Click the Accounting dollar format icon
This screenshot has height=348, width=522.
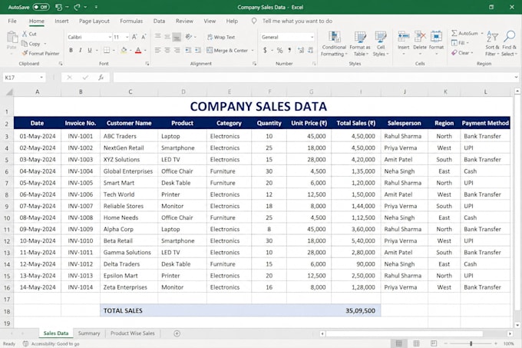pyautogui.click(x=265, y=50)
